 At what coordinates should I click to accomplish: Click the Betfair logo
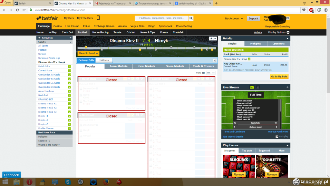pos(47,18)
